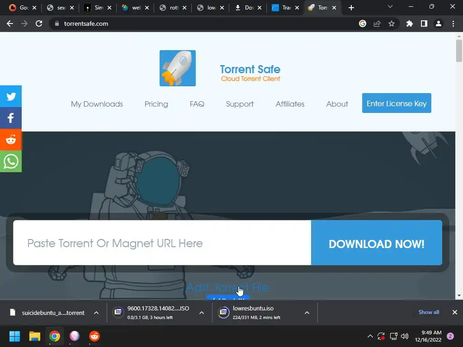Screen dimensions: 463x347
Task: Click the page vertical scrollbar thumb
Action: (x=459, y=51)
